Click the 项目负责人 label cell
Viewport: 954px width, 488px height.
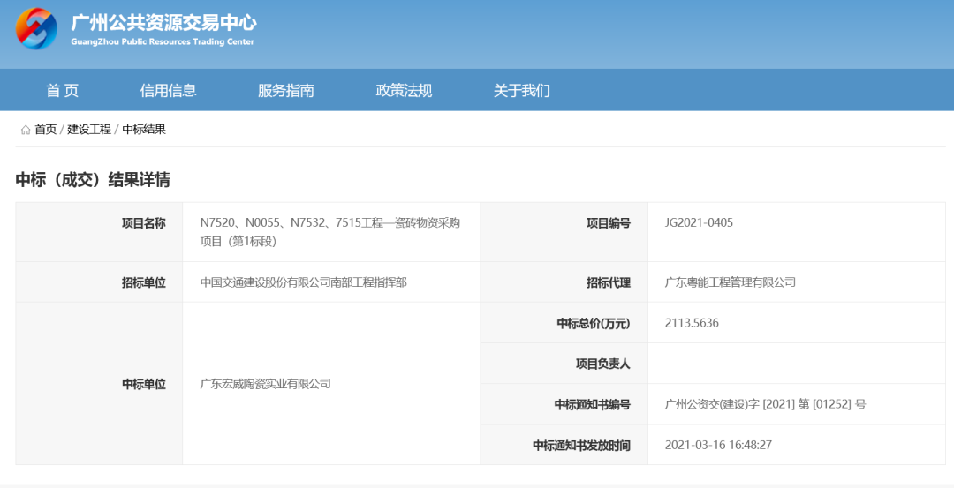(x=564, y=364)
